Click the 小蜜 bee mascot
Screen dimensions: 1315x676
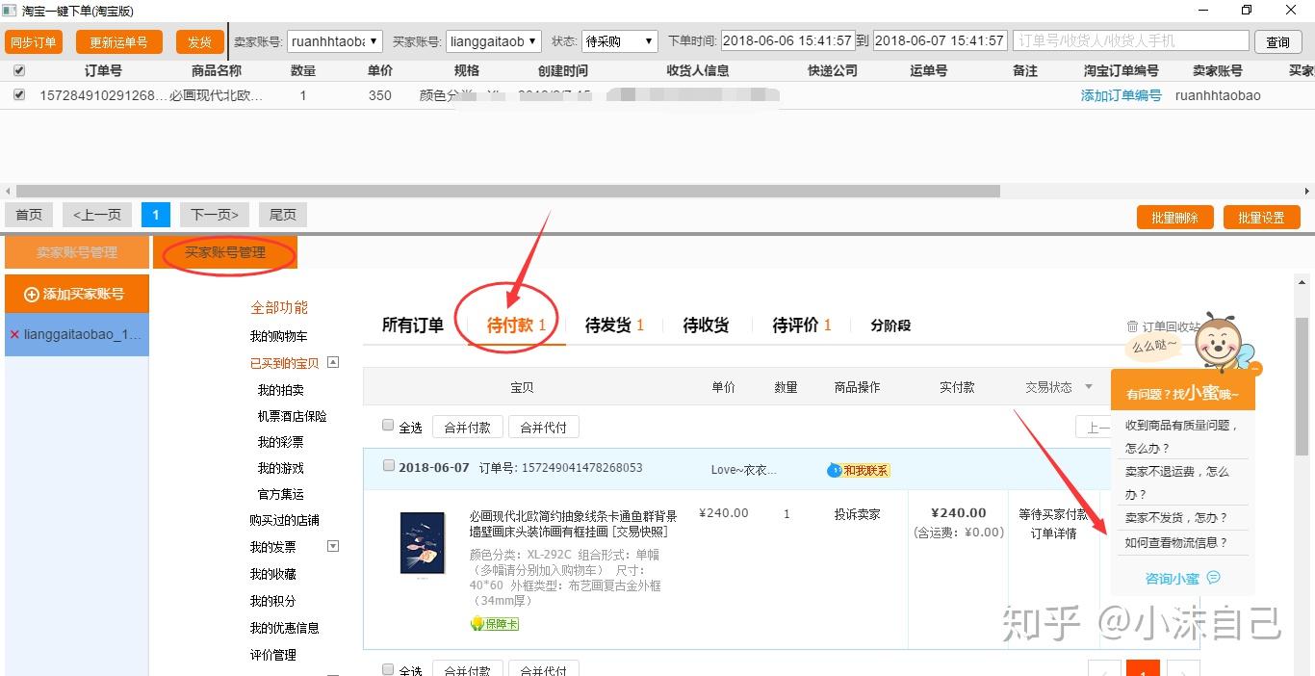pyautogui.click(x=1220, y=342)
